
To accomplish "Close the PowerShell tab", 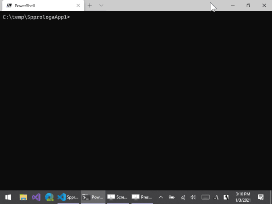I will click(78, 5).
